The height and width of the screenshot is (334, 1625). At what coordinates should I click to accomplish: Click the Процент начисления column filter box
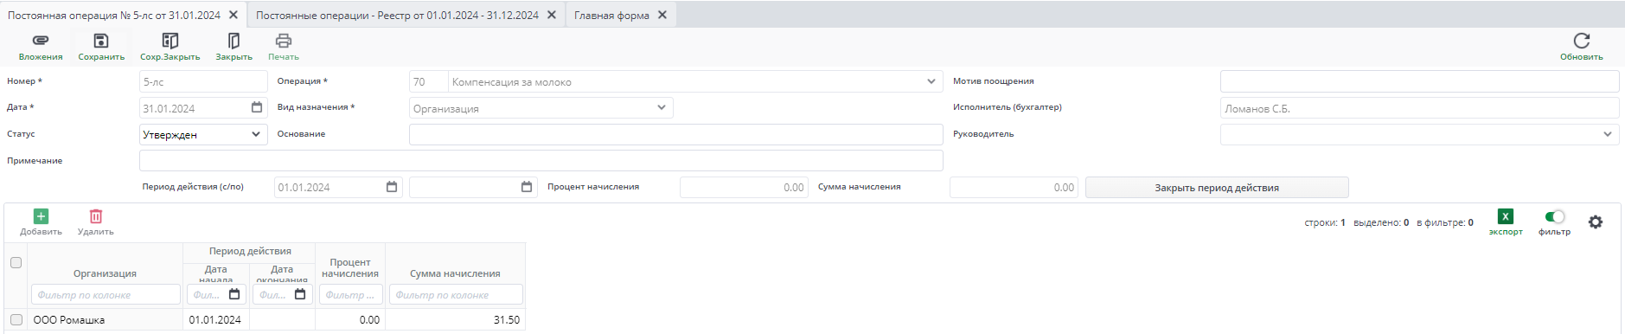tap(350, 294)
